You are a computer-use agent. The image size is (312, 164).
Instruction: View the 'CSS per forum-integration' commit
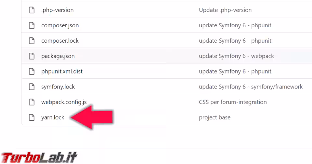tap(233, 102)
